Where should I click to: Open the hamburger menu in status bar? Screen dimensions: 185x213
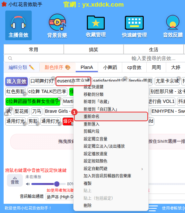(153, 208)
